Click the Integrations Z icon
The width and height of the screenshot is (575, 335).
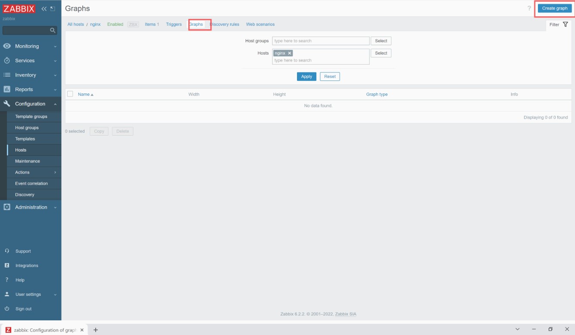tap(7, 266)
